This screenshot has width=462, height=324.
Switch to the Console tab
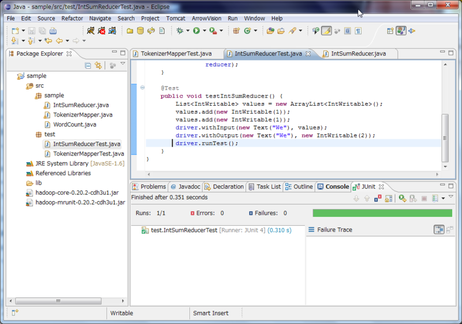click(333, 187)
